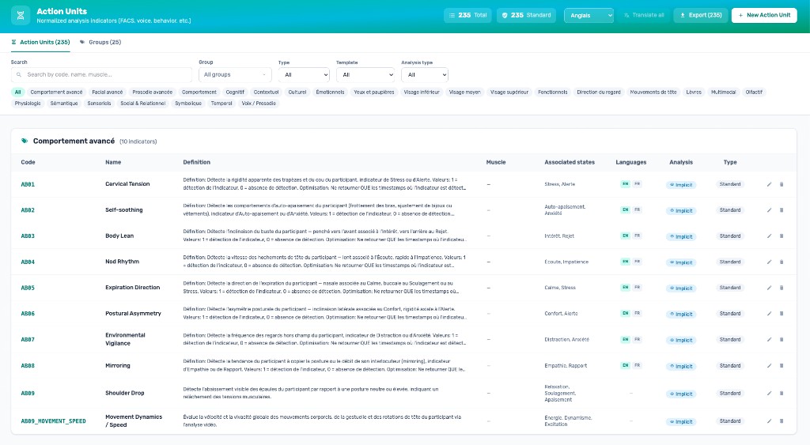Viewport: 810px width, 445px height.
Task: Click the 235 Total counter button
Action: [x=467, y=16]
